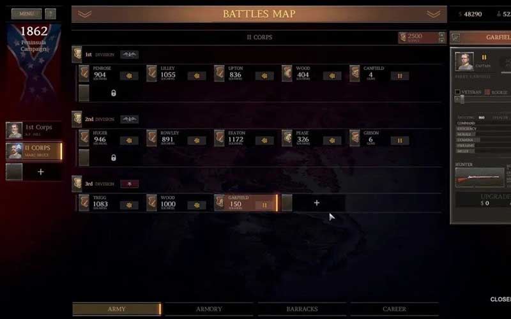Click the locked slot in 2nd Division

(113, 158)
